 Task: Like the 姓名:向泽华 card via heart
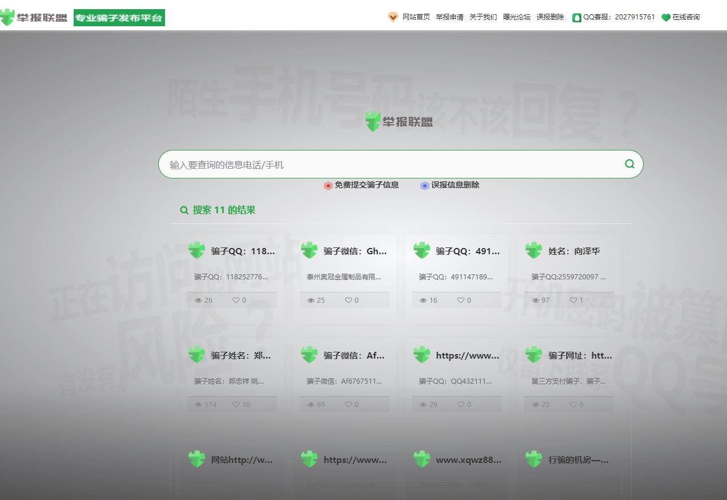pyautogui.click(x=573, y=300)
